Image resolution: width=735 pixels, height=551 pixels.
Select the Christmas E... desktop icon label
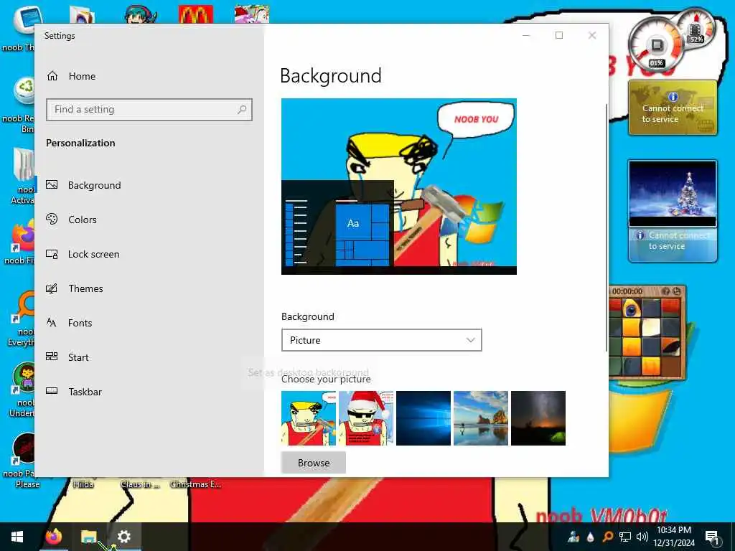195,484
